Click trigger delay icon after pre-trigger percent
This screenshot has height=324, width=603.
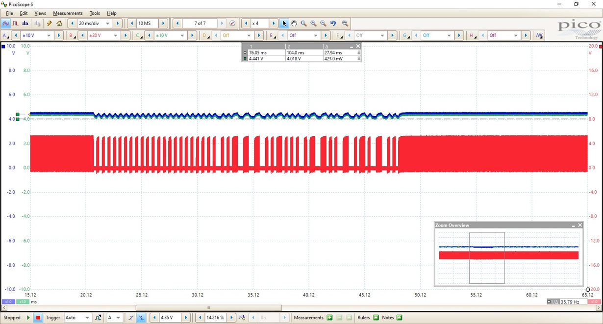tap(242, 318)
